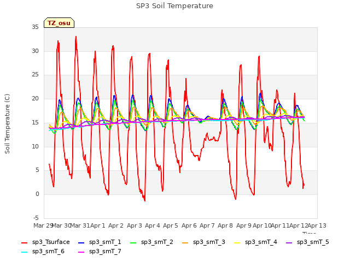Click the Apr 13 x-axis tick label
Viewport: 350px width, 262px height.
pyautogui.click(x=317, y=225)
